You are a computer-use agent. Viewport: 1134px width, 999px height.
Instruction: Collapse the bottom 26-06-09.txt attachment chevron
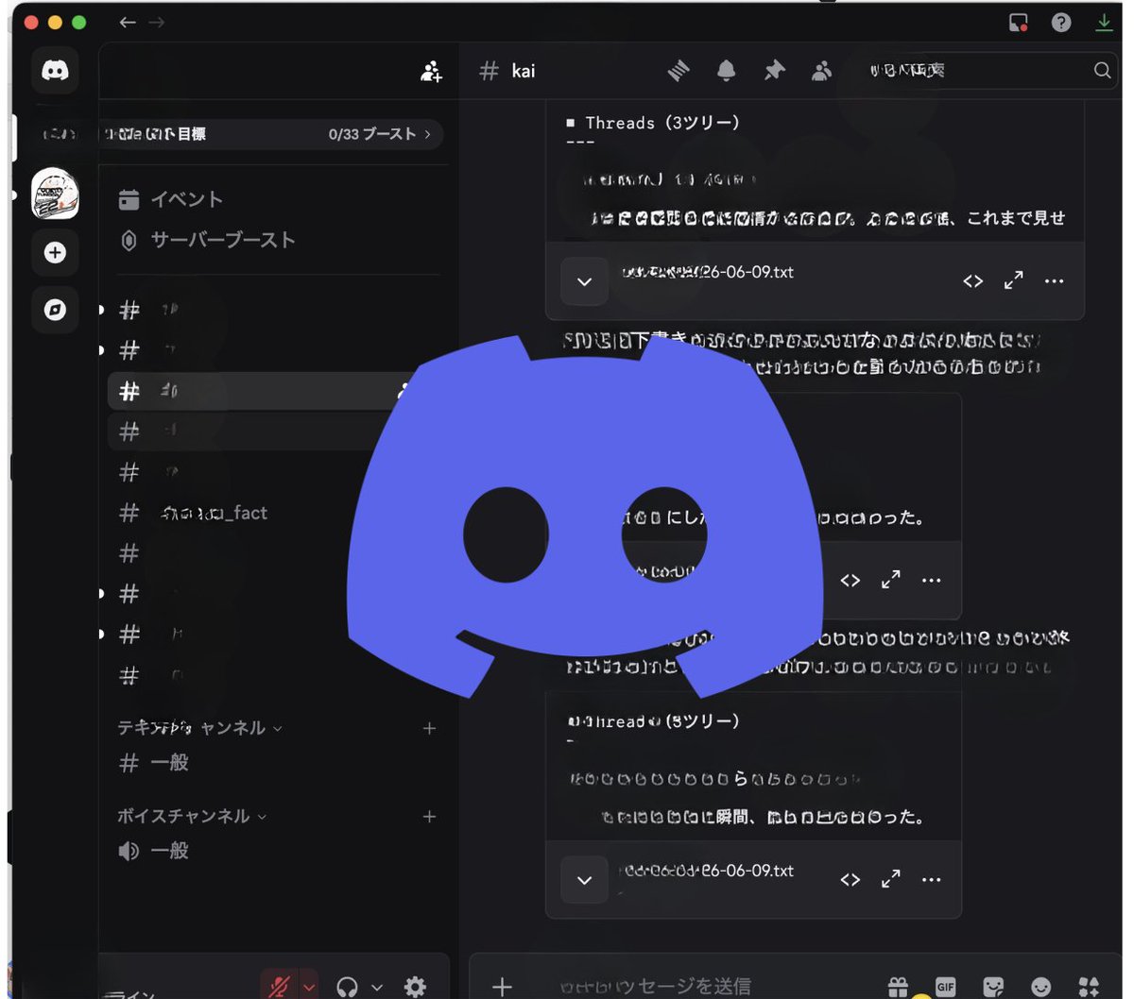585,880
